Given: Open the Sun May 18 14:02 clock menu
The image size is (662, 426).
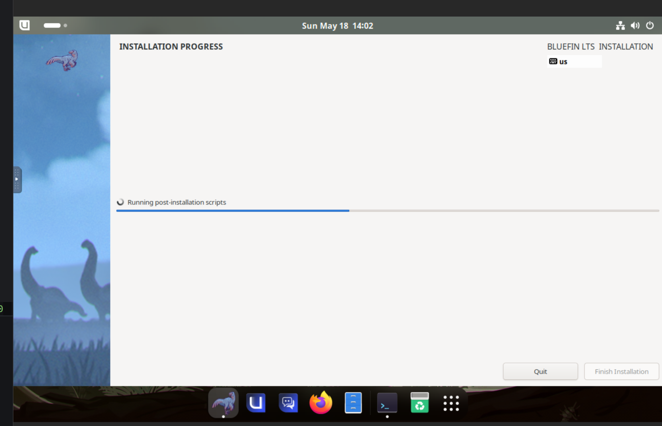Looking at the screenshot, I should [x=337, y=26].
